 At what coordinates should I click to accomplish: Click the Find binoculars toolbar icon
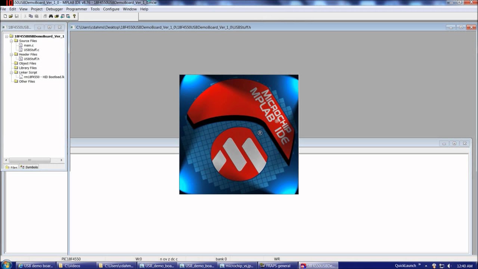click(51, 16)
